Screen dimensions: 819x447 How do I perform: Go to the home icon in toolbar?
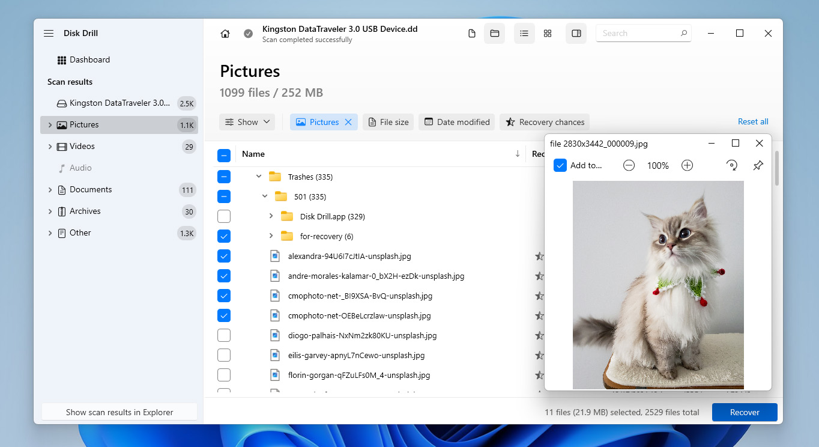(225, 34)
